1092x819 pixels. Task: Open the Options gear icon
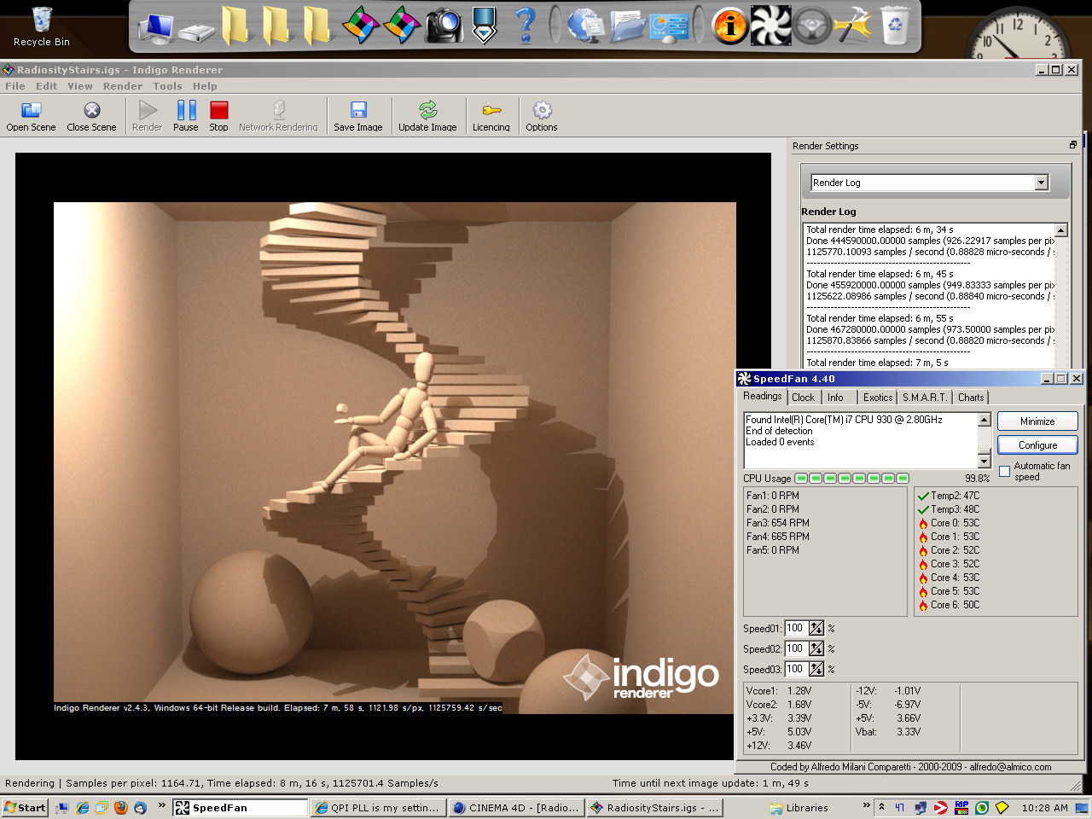pyautogui.click(x=542, y=110)
